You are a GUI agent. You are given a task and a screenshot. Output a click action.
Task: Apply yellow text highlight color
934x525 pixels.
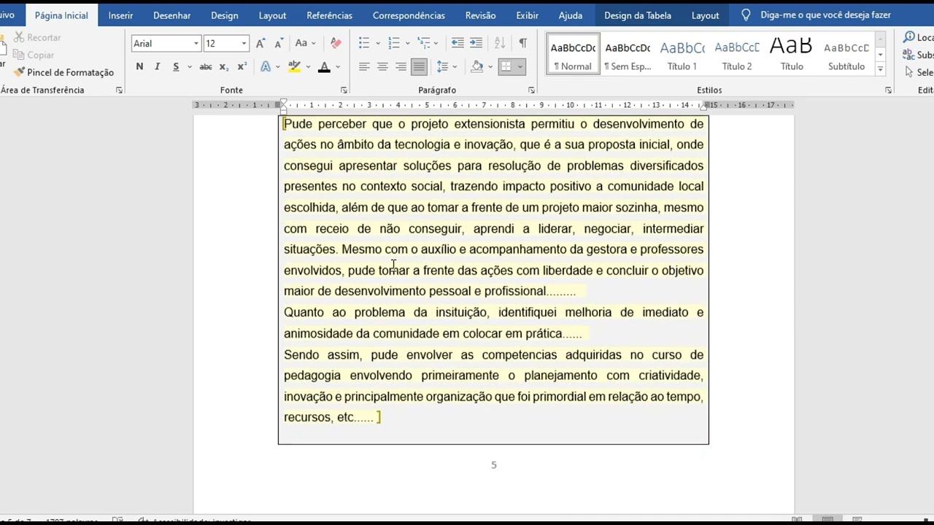click(x=295, y=67)
